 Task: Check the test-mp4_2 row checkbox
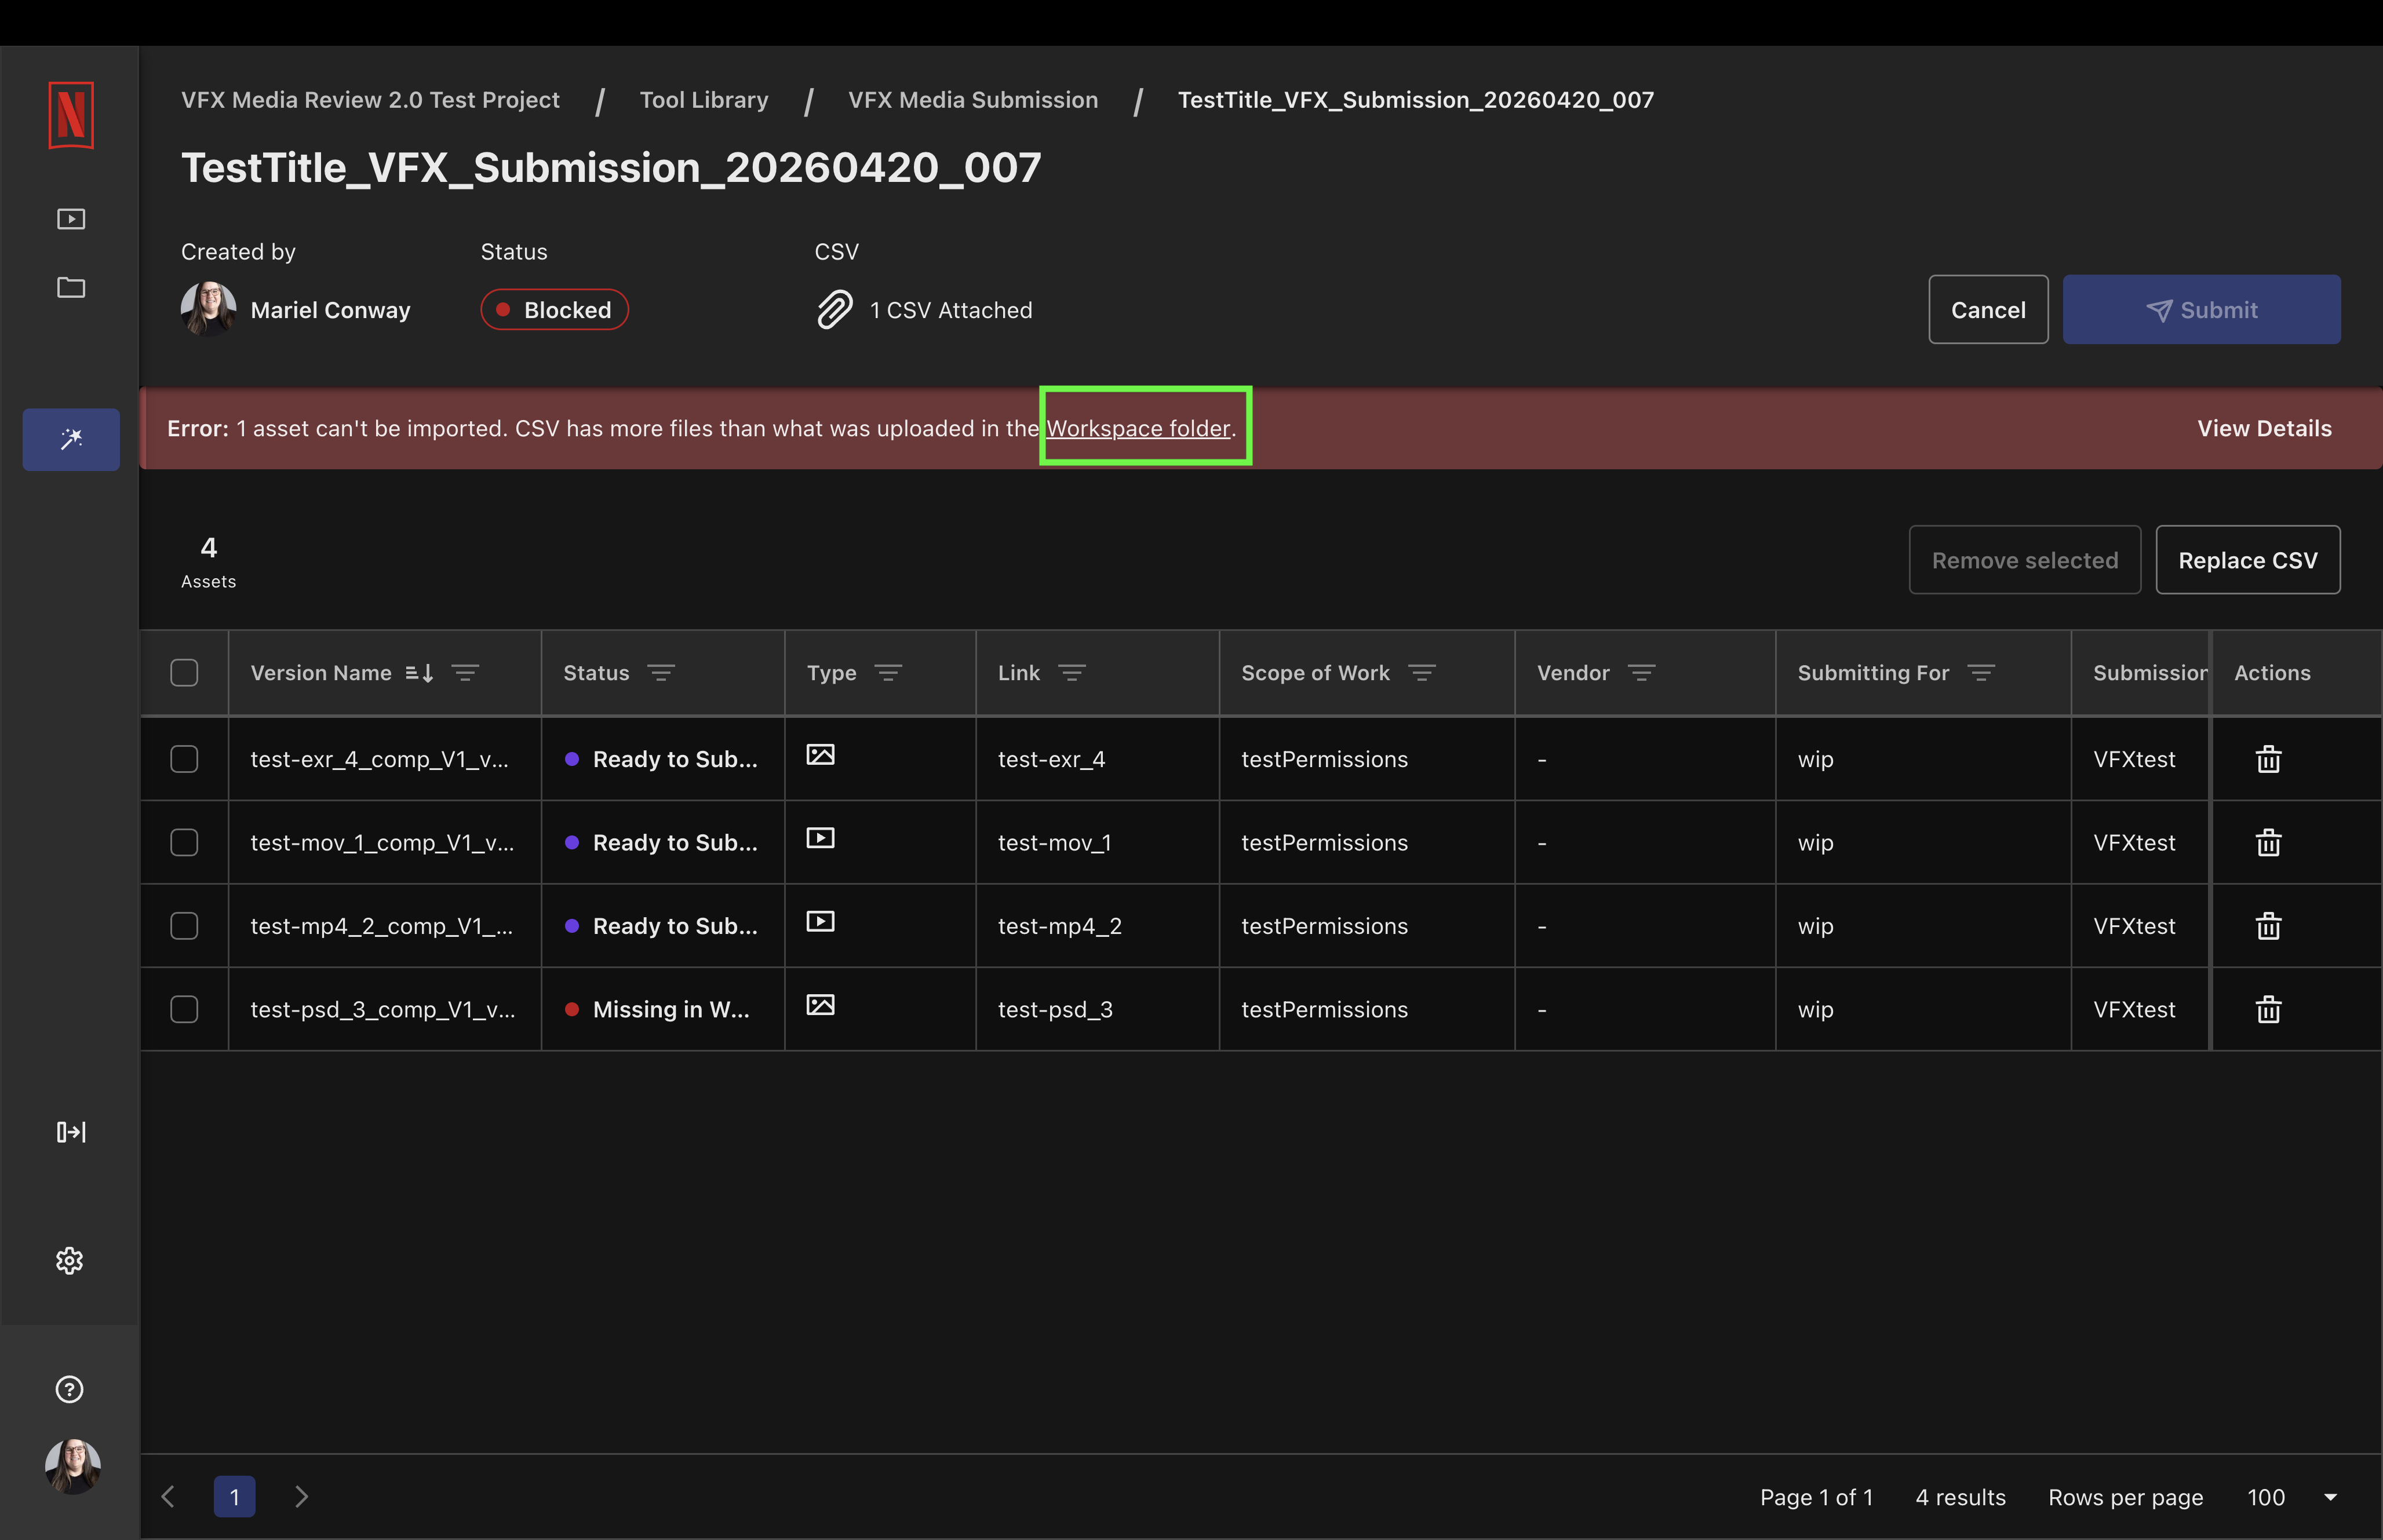(x=184, y=926)
